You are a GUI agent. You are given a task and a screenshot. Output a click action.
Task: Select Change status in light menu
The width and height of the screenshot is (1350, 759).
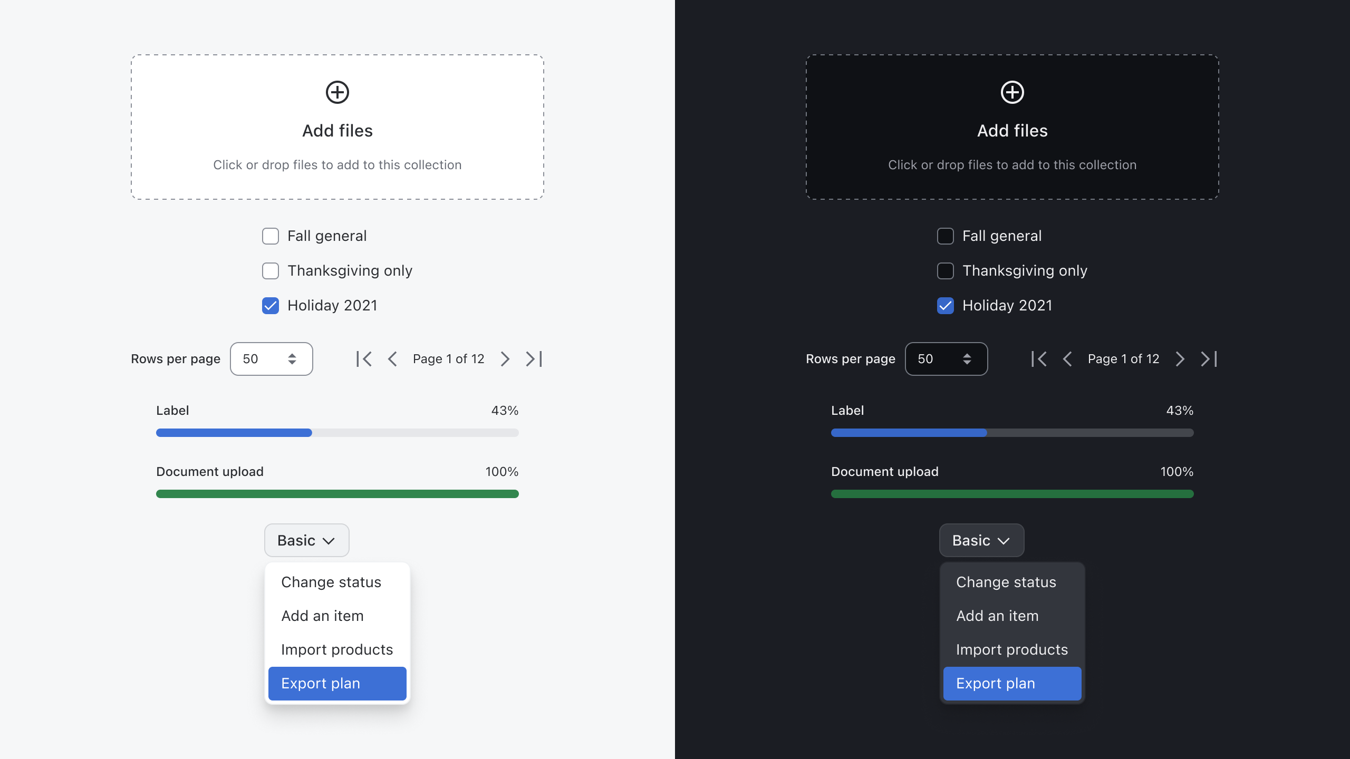click(x=331, y=582)
